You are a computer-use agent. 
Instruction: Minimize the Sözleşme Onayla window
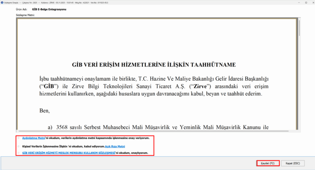coord(299,2)
